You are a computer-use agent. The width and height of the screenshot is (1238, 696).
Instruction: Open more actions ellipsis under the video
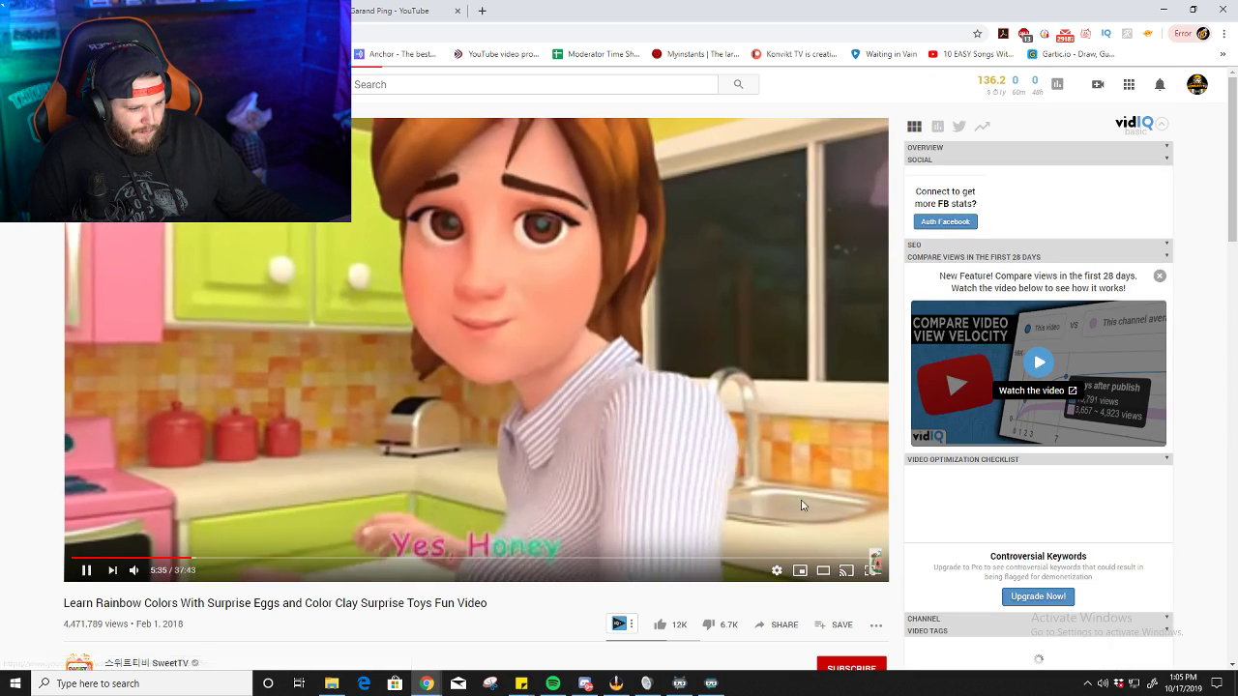click(x=876, y=625)
